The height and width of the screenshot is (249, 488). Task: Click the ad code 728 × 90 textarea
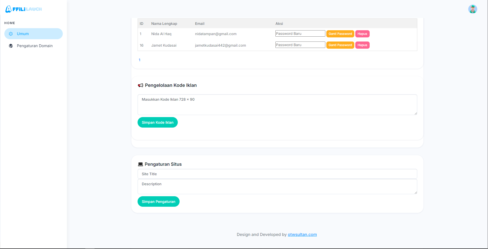277,105
